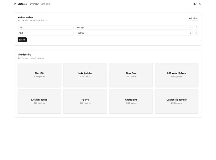Open the Data table tab
The width and height of the screenshot is (216, 160).
45,4
